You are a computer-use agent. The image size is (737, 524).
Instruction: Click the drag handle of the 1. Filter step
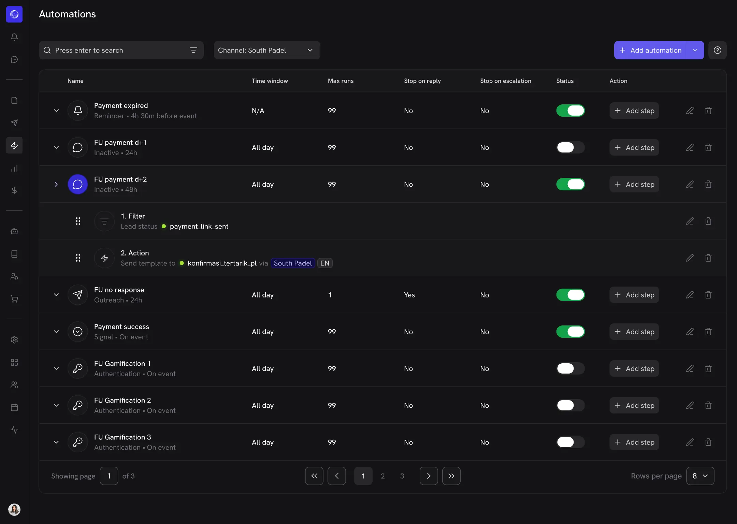(78, 221)
